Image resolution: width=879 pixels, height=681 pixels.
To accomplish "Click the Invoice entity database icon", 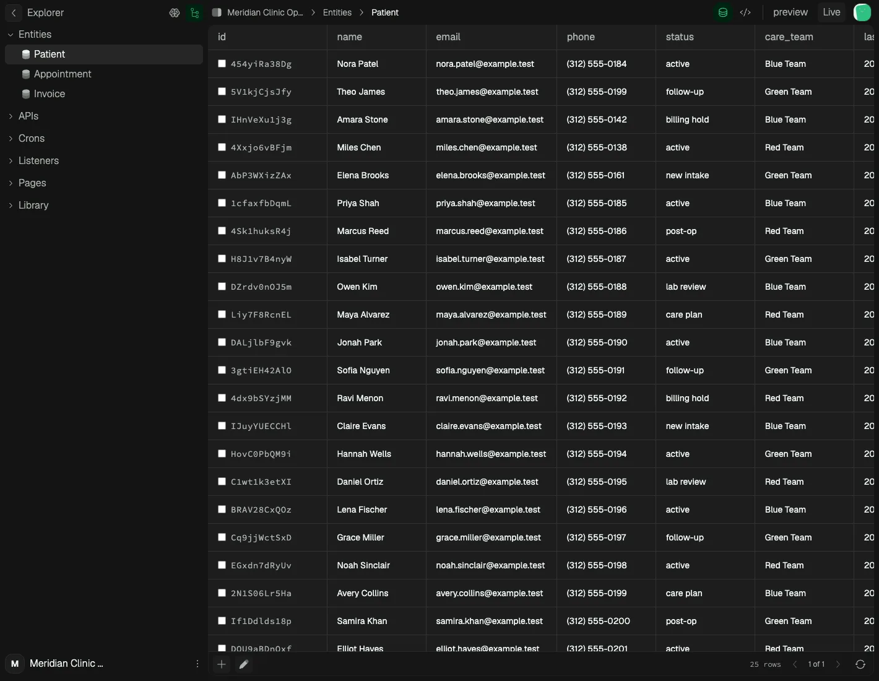I will (26, 94).
